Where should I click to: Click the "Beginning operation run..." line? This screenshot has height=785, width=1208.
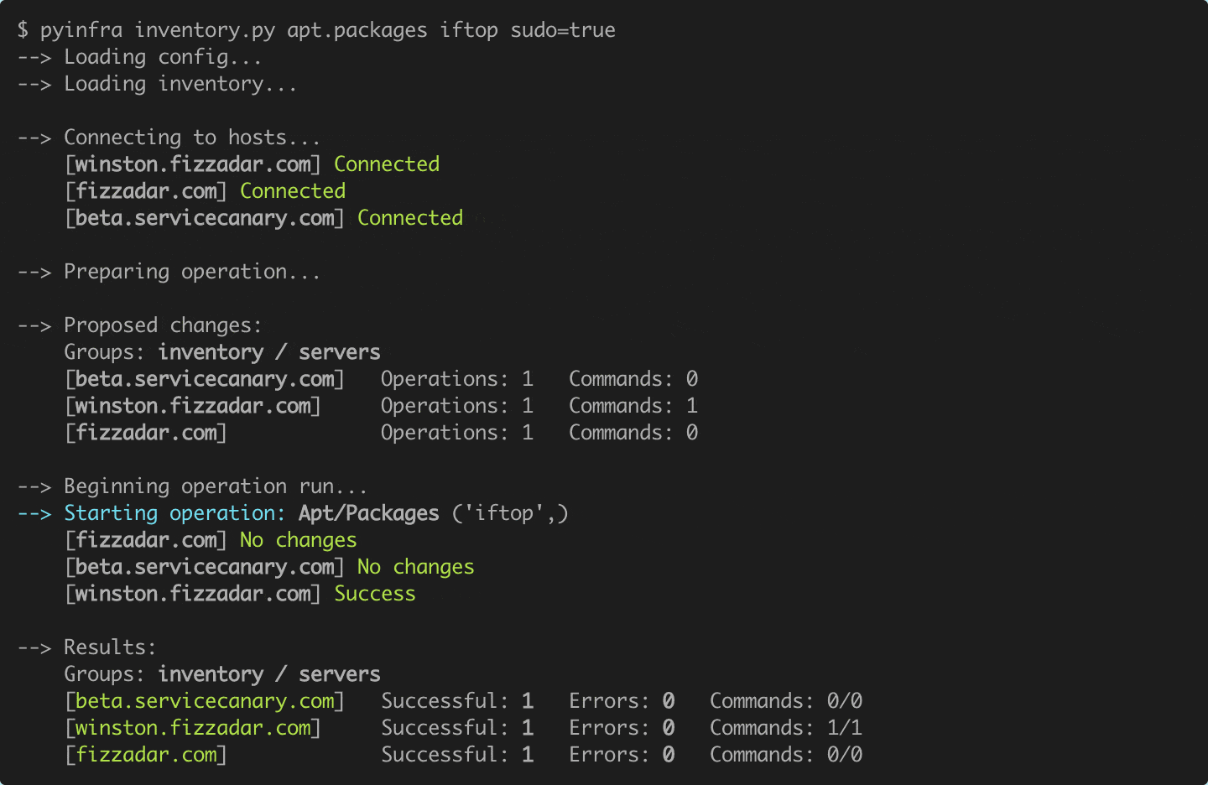(215, 486)
